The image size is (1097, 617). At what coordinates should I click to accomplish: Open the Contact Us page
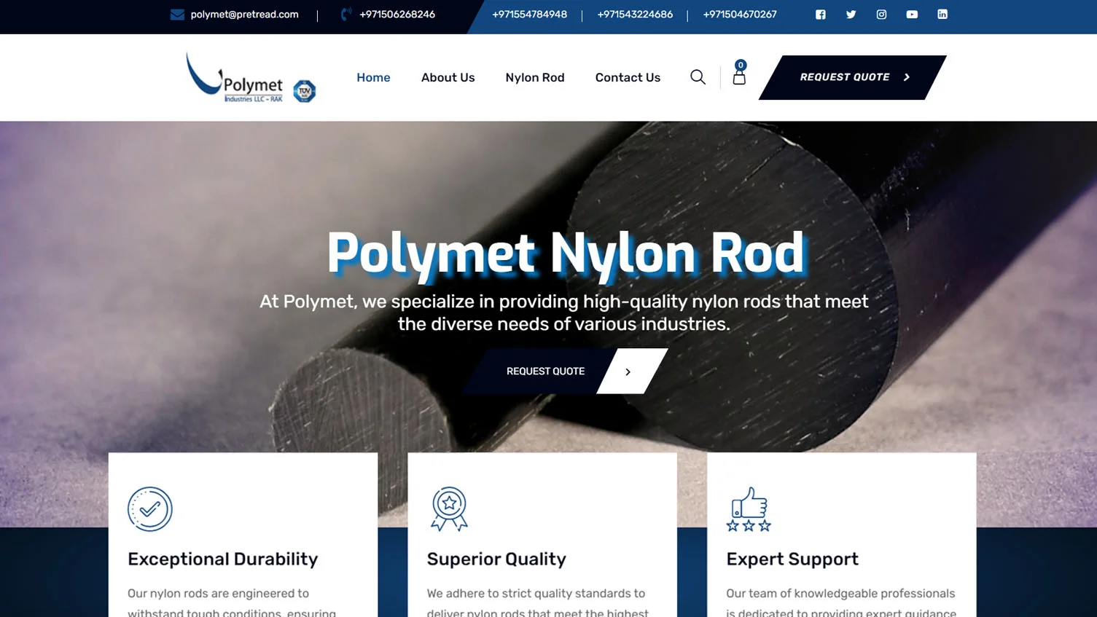click(x=628, y=77)
